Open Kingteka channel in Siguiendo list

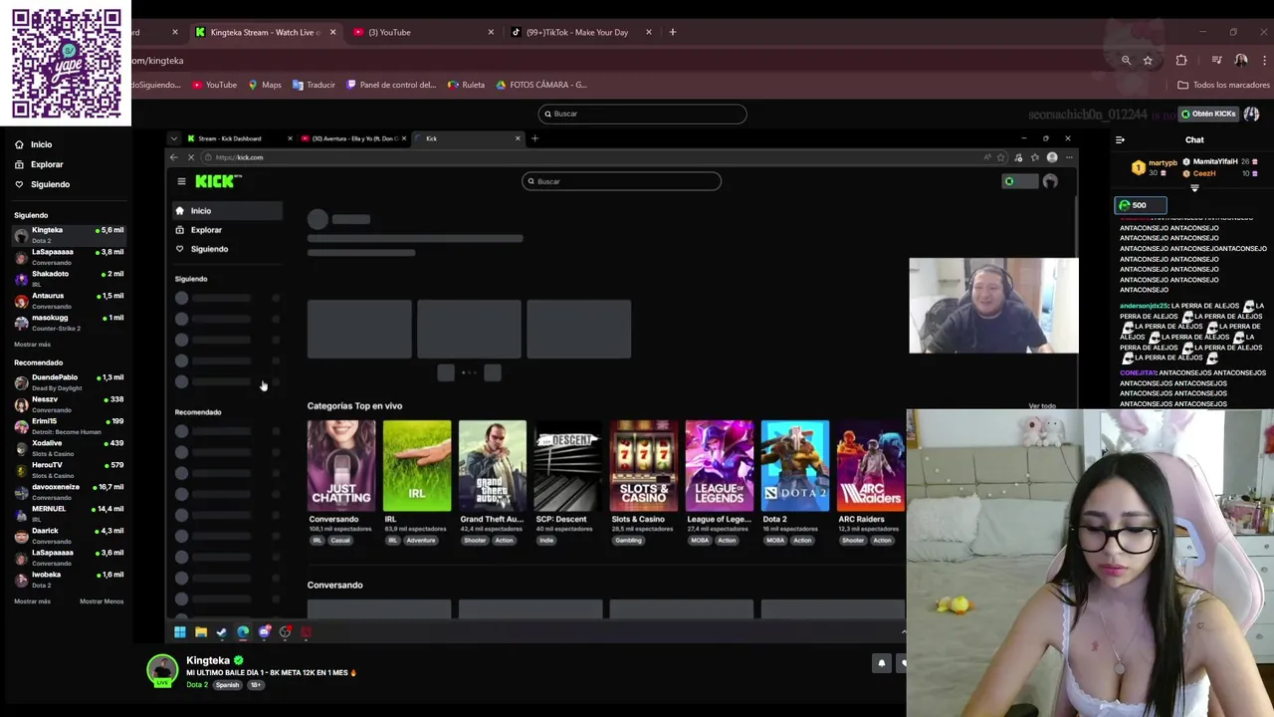68,235
